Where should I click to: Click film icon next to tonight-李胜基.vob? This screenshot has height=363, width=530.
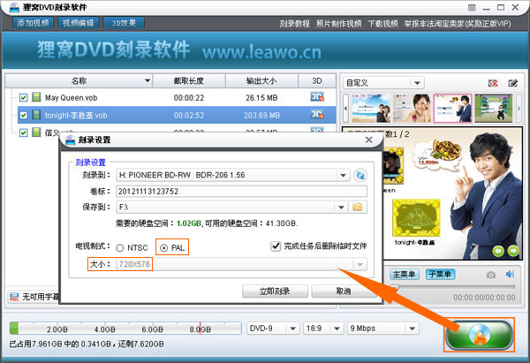point(36,115)
